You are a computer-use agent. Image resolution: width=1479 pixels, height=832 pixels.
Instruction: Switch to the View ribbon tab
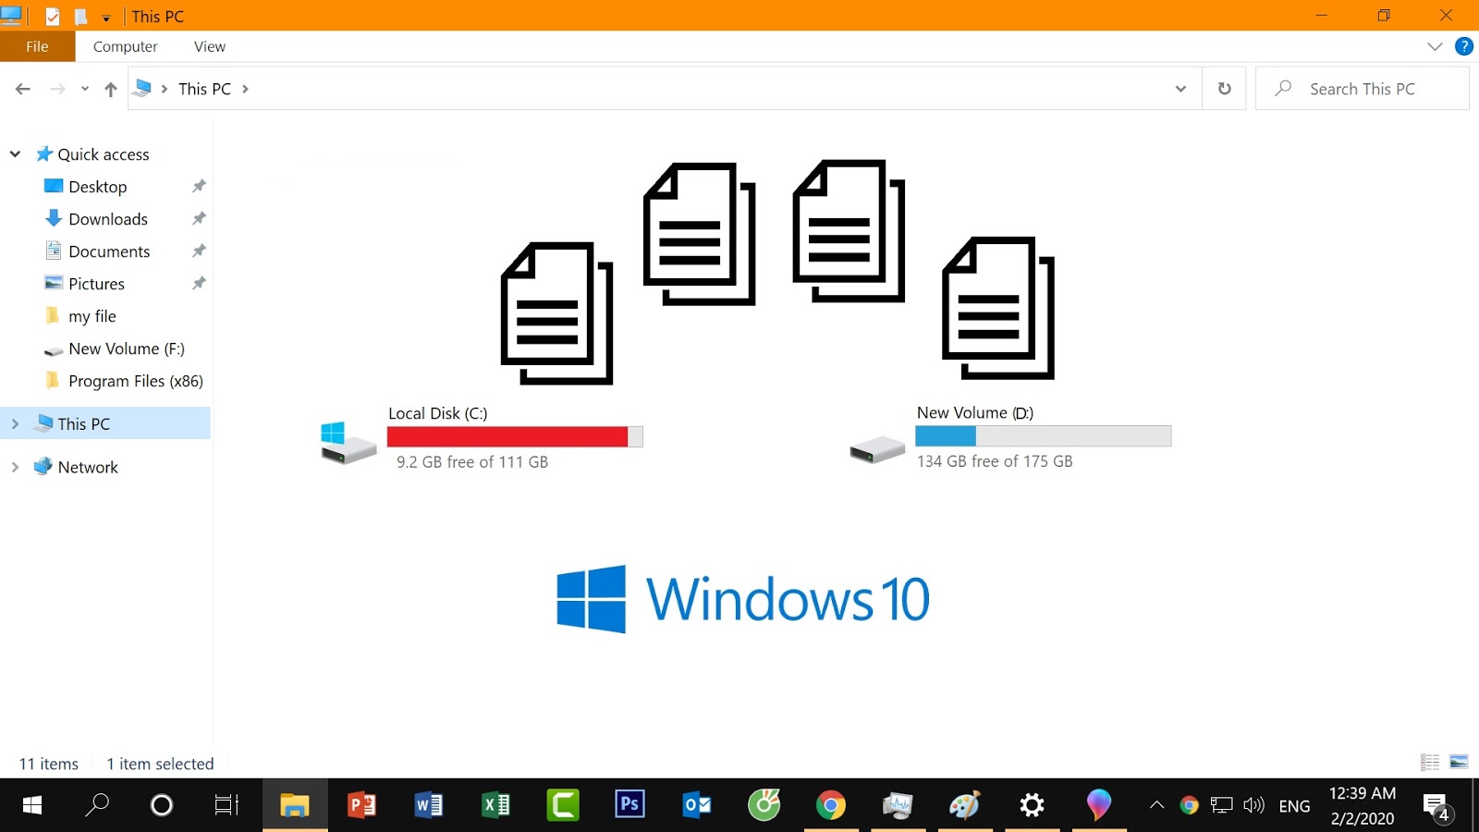(x=210, y=46)
